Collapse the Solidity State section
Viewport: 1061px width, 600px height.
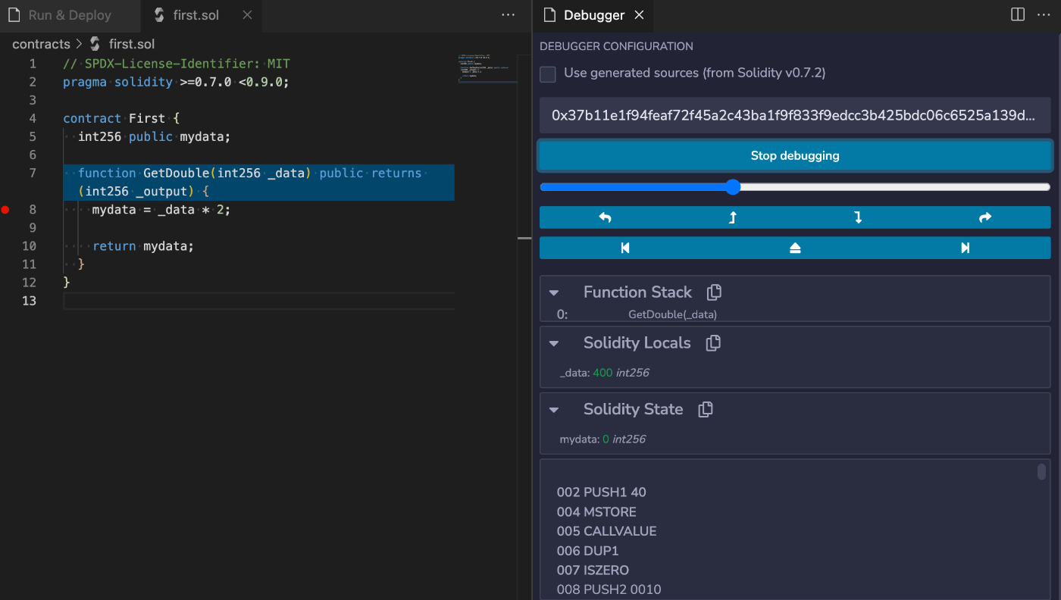point(554,410)
